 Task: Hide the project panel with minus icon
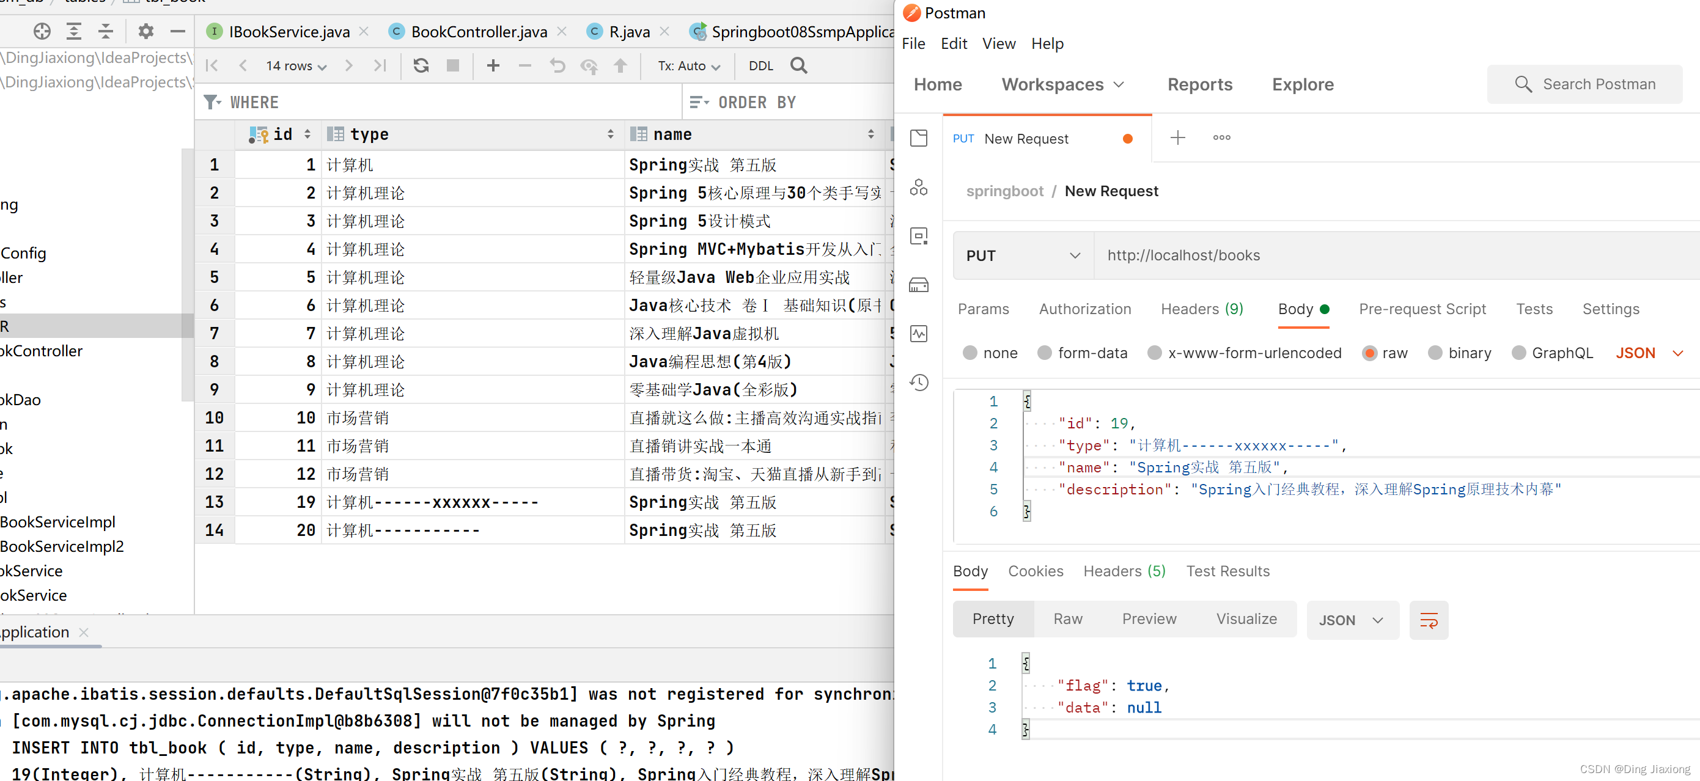coord(177,31)
